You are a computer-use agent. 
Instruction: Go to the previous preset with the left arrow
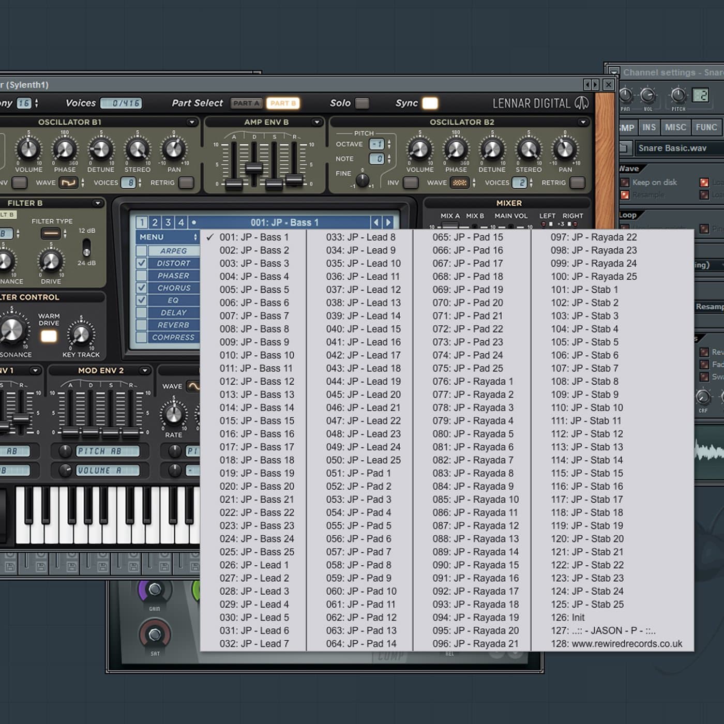coord(376,222)
